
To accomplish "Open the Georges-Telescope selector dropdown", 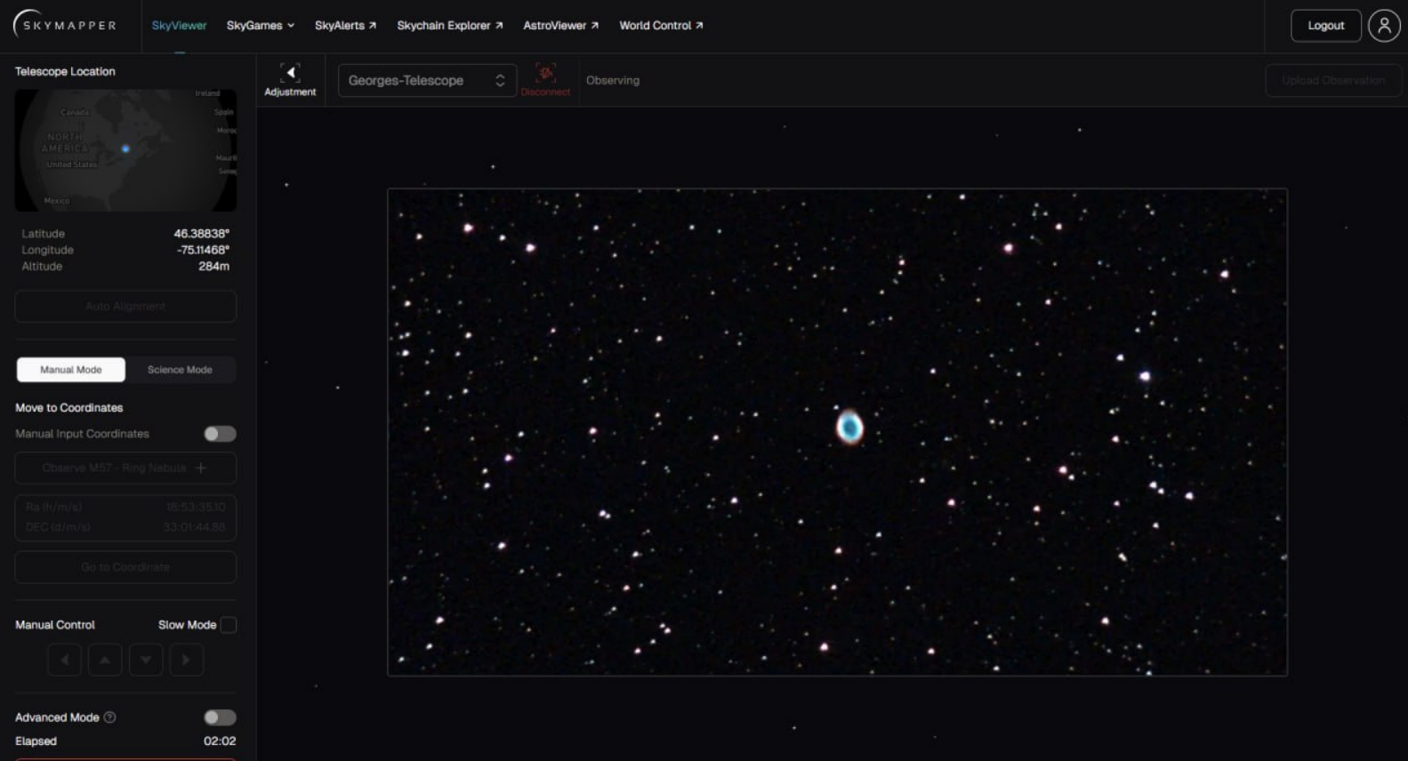I will click(426, 80).
